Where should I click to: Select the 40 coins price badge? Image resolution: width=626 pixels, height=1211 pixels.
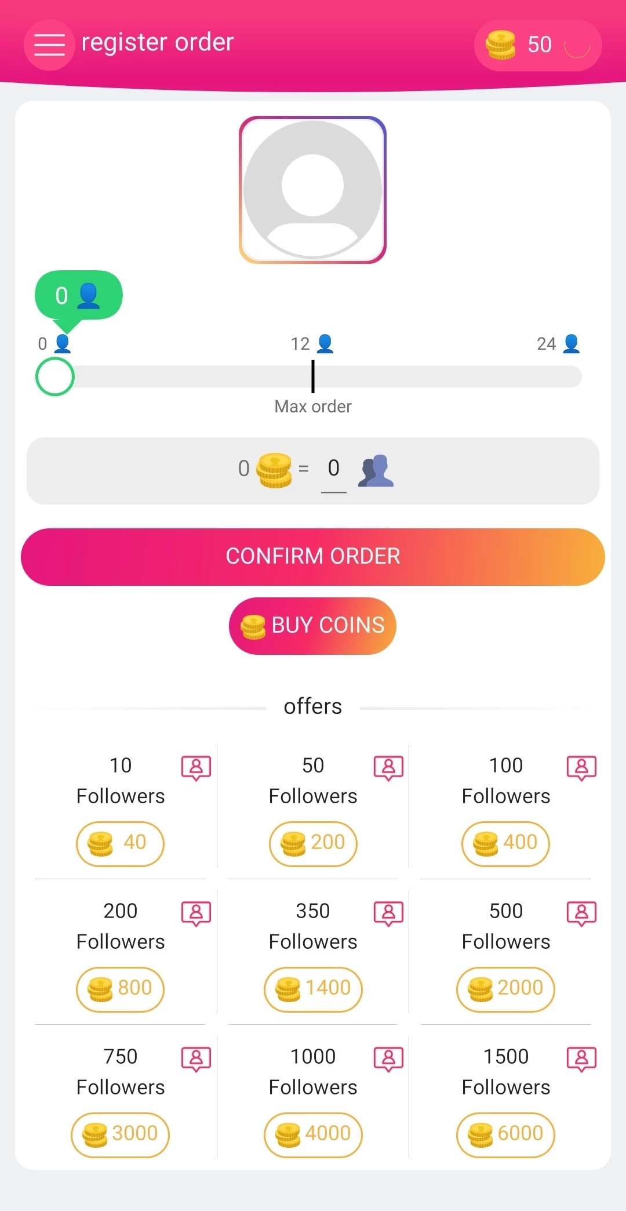(120, 844)
